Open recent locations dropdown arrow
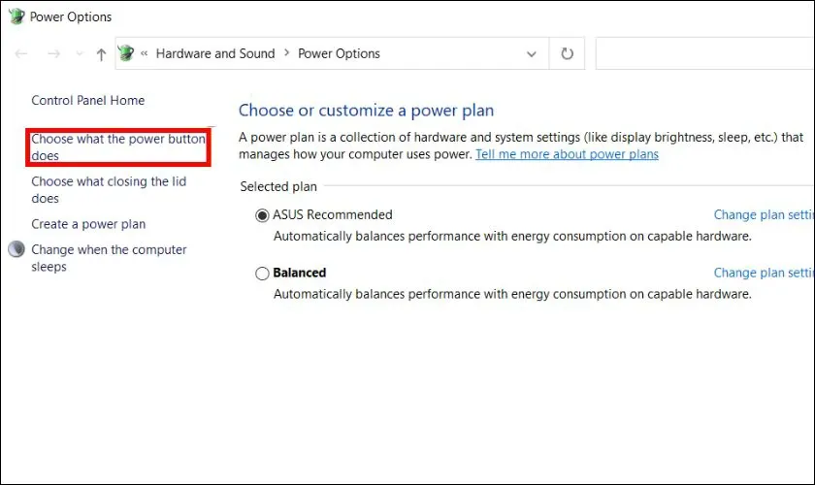This screenshot has height=485, width=815. (x=79, y=53)
